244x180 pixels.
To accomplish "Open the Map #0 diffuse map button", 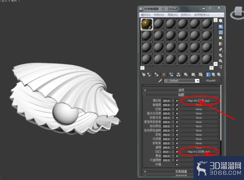I will pyautogui.click(x=199, y=101).
